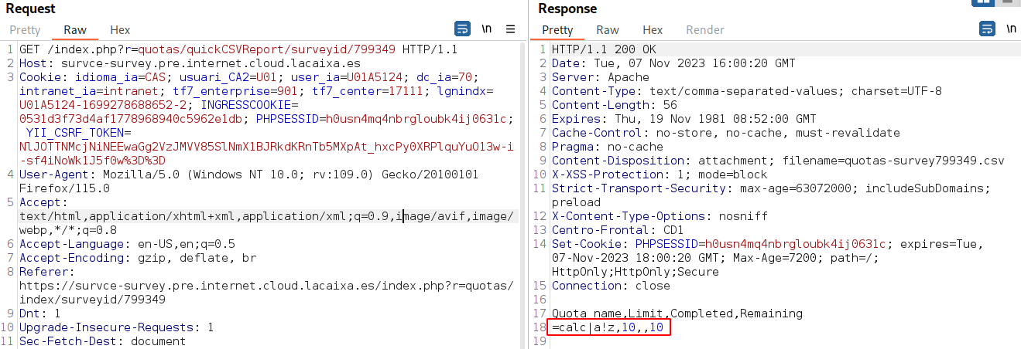This screenshot has height=349, width=1021.
Task: Click the Upgrade-Insecure-Requests header line
Action: 117,327
